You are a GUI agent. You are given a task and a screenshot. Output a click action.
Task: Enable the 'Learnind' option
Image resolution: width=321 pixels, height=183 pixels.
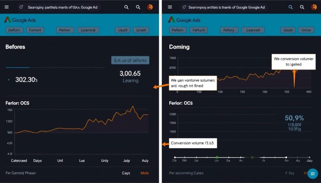tap(88, 30)
